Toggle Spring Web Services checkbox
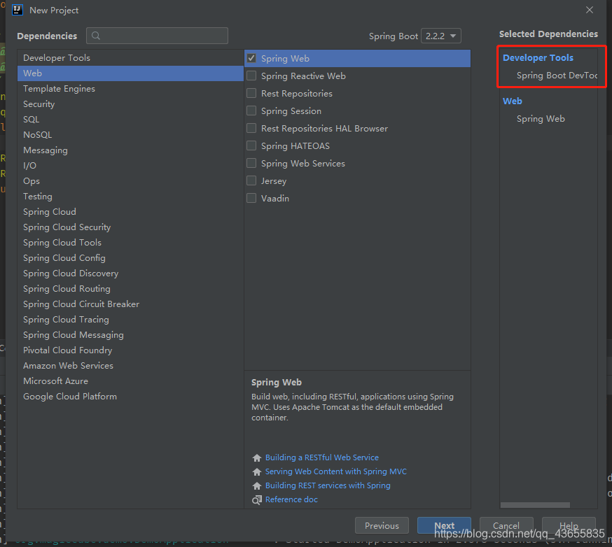The image size is (612, 547). (x=252, y=163)
